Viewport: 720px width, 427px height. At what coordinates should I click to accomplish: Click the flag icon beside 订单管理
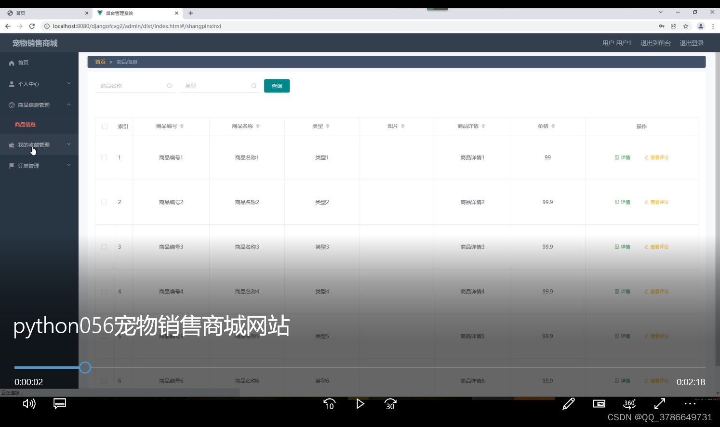12,166
